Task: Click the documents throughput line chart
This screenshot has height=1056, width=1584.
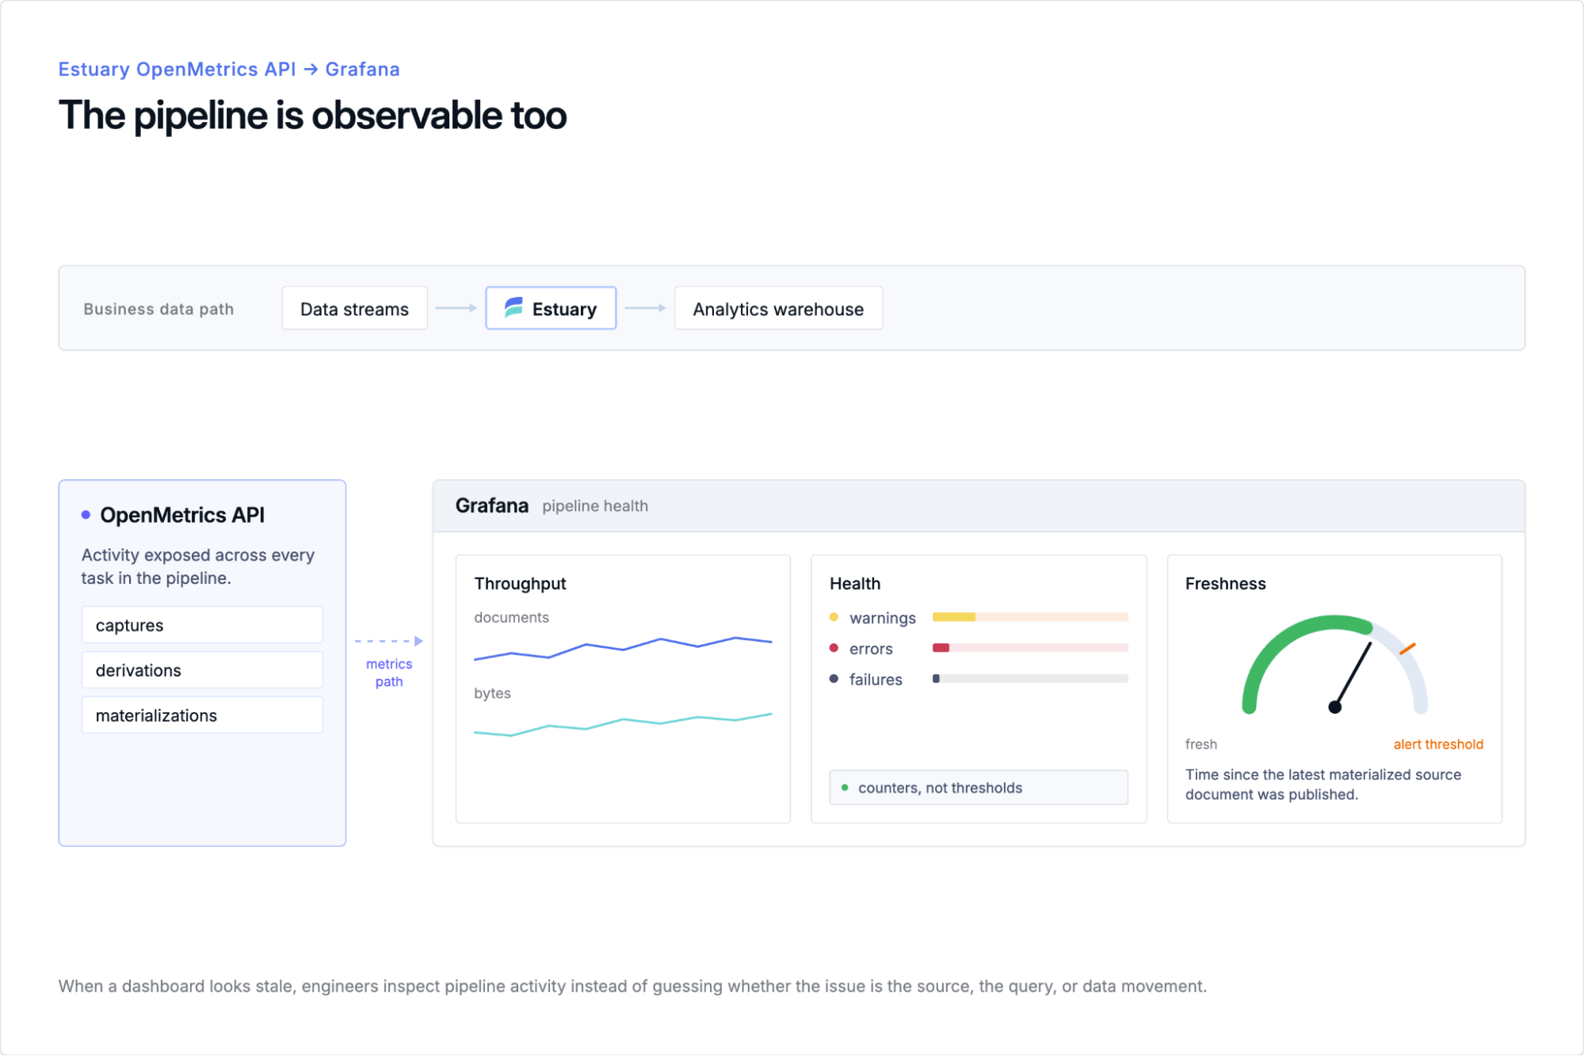Action: pyautogui.click(x=623, y=648)
